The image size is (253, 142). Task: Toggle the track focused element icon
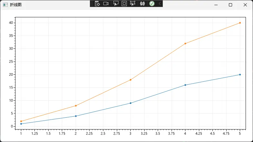(x=133, y=4)
